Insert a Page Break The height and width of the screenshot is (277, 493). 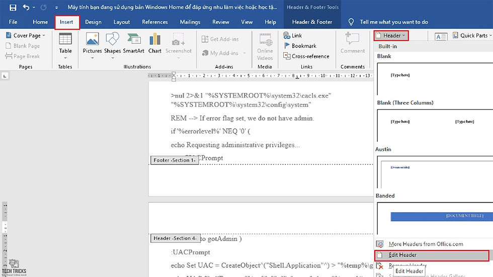[x=23, y=56]
